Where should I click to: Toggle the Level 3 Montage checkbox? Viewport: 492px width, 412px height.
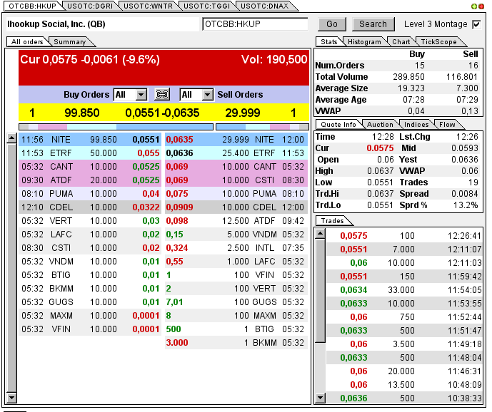coord(476,24)
